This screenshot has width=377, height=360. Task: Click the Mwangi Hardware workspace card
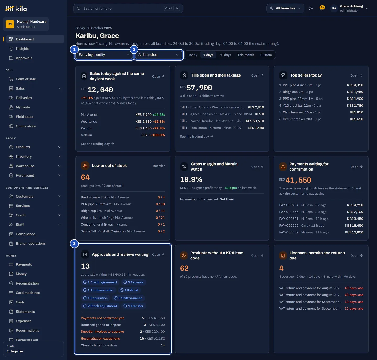coord(26,24)
